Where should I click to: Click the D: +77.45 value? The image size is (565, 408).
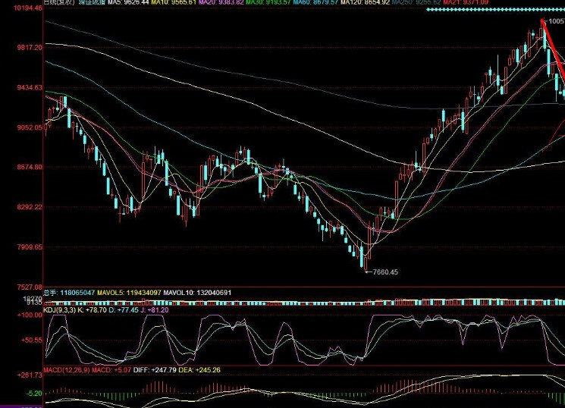(123, 310)
